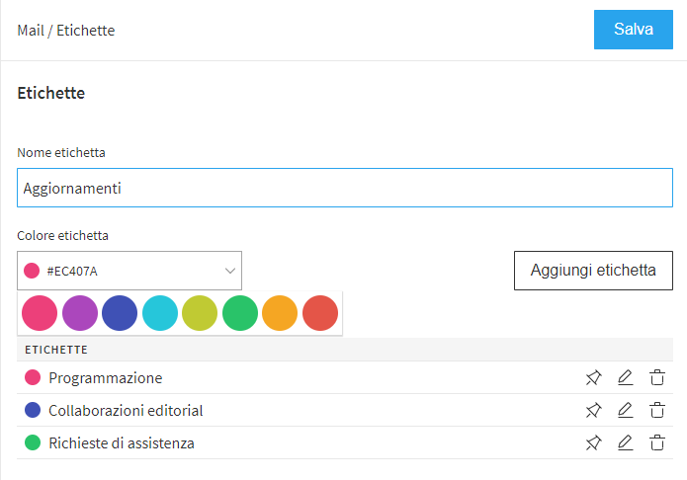Viewport: 687px width, 480px height.
Task: Pin the Programmazione label
Action: [593, 377]
